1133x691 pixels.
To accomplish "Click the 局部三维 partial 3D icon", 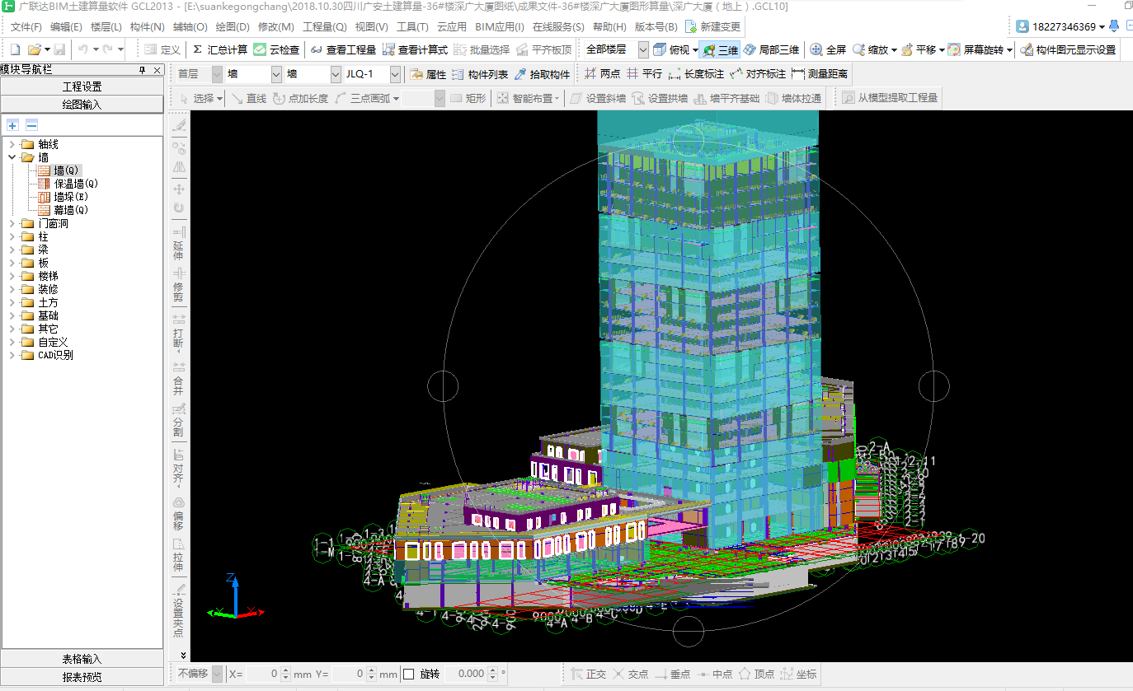I will 749,49.
